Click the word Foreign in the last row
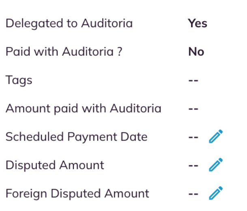 point(26,194)
